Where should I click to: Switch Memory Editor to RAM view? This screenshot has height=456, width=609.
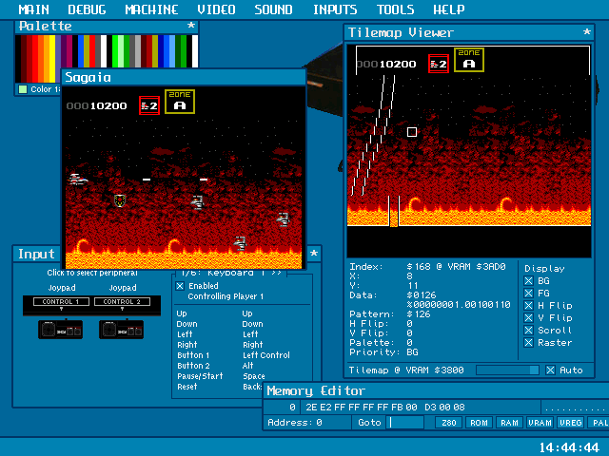509,423
